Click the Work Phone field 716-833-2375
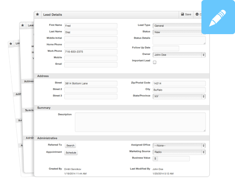 pyautogui.click(x=91, y=51)
